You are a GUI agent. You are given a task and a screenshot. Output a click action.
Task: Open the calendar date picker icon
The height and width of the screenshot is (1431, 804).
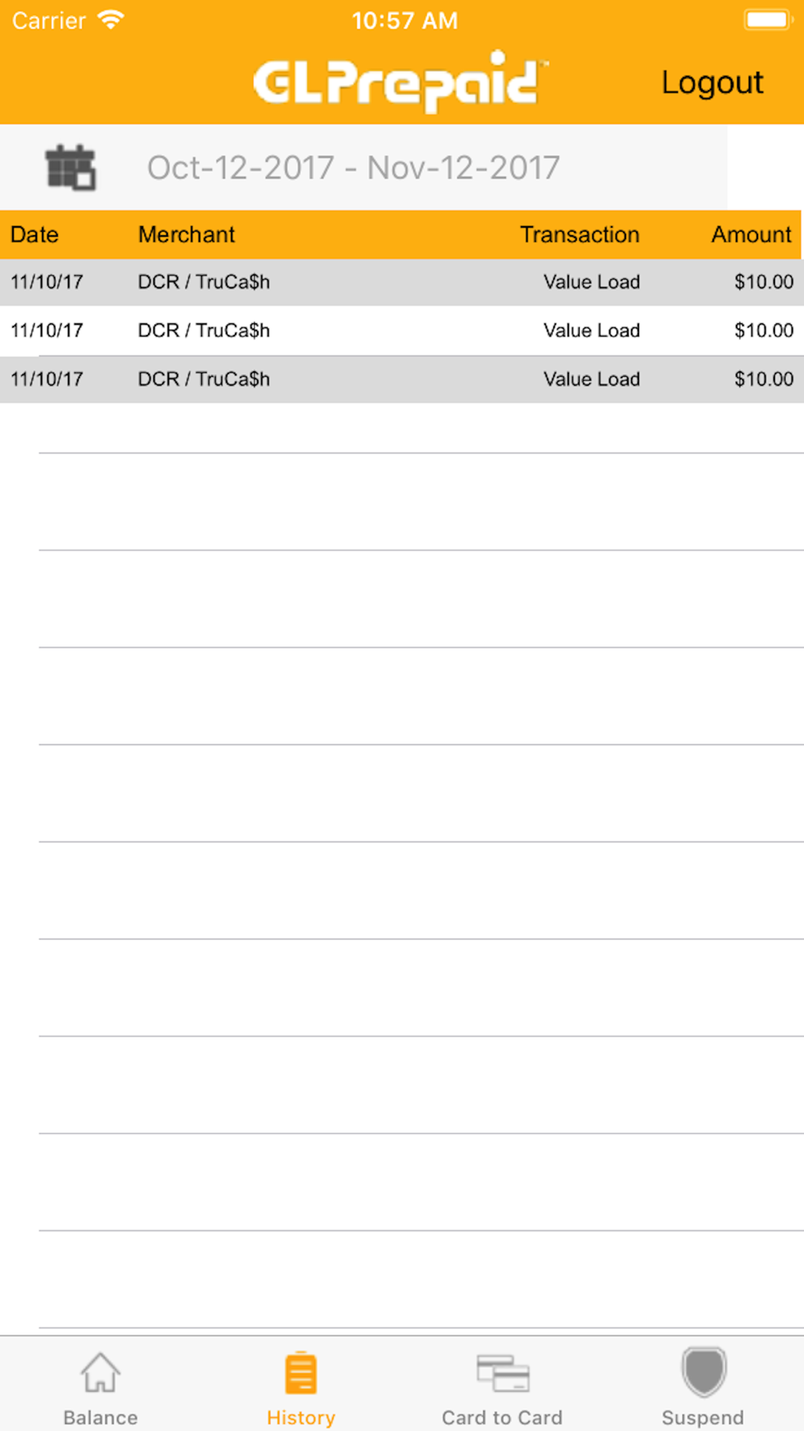70,167
